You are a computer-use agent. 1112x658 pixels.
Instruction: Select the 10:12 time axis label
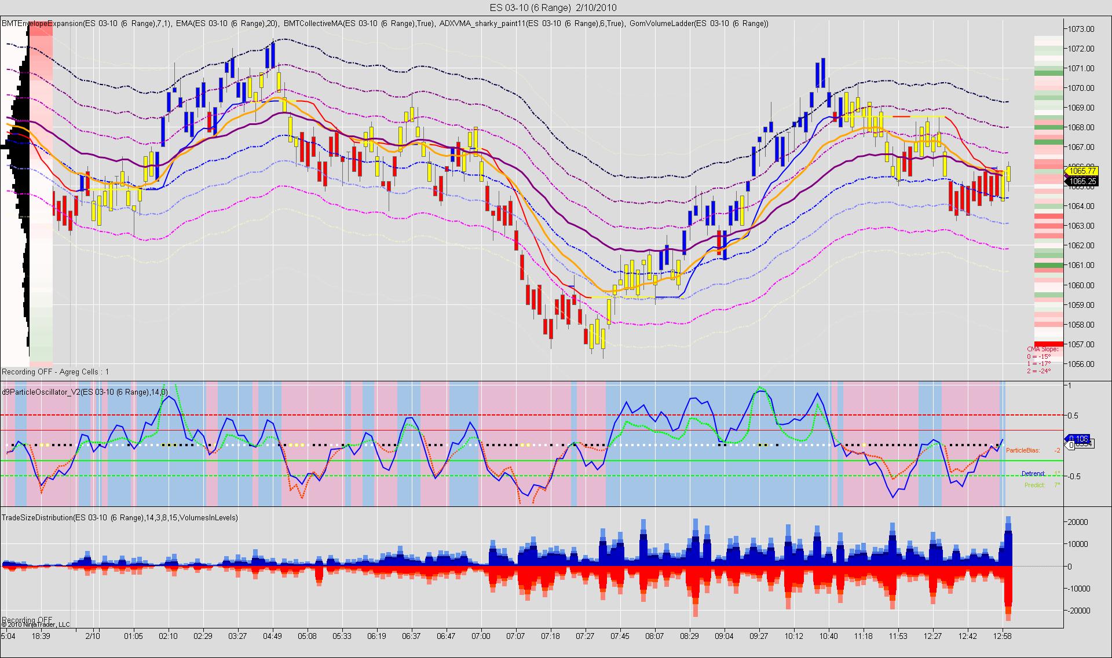pyautogui.click(x=793, y=635)
